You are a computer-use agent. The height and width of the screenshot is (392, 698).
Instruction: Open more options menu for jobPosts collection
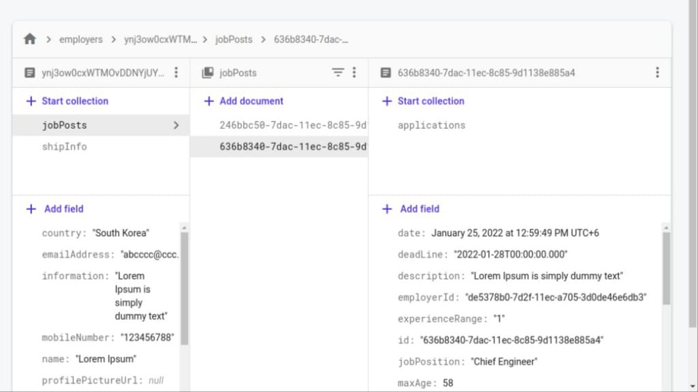(x=354, y=72)
